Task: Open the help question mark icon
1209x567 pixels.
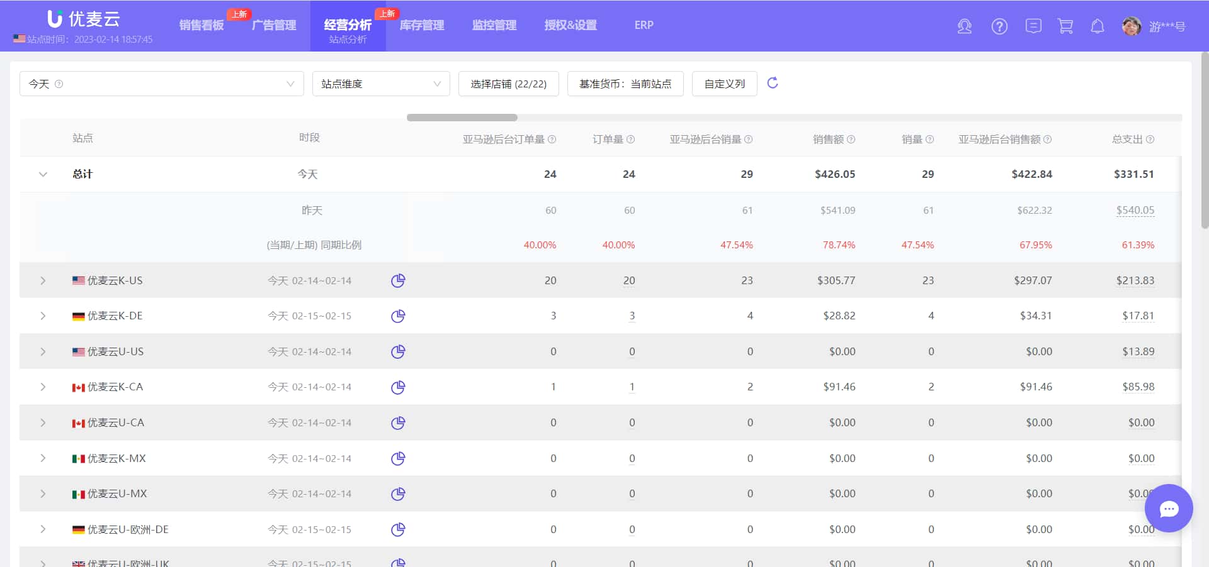Action: [x=999, y=26]
